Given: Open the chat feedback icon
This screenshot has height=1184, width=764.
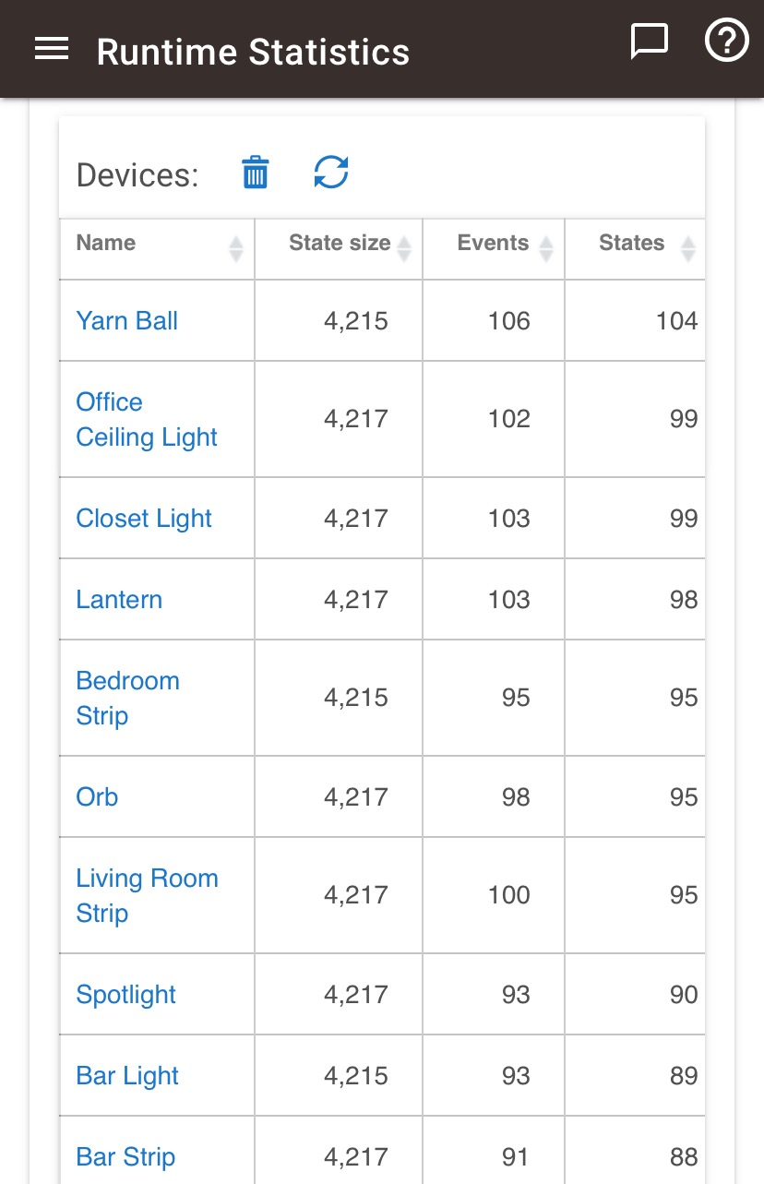Looking at the screenshot, I should click(x=649, y=42).
